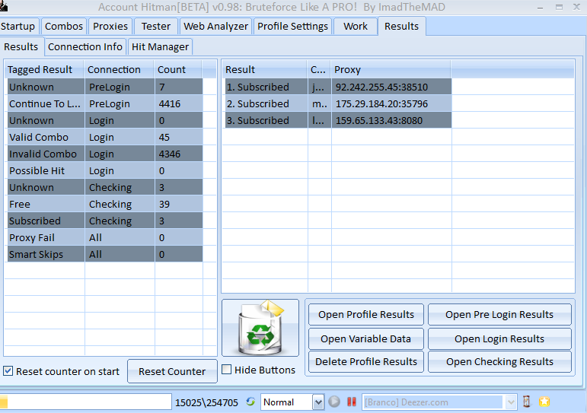The image size is (587, 413).
Task: Enable the Hide Buttons checkbox
Action: [x=226, y=370]
